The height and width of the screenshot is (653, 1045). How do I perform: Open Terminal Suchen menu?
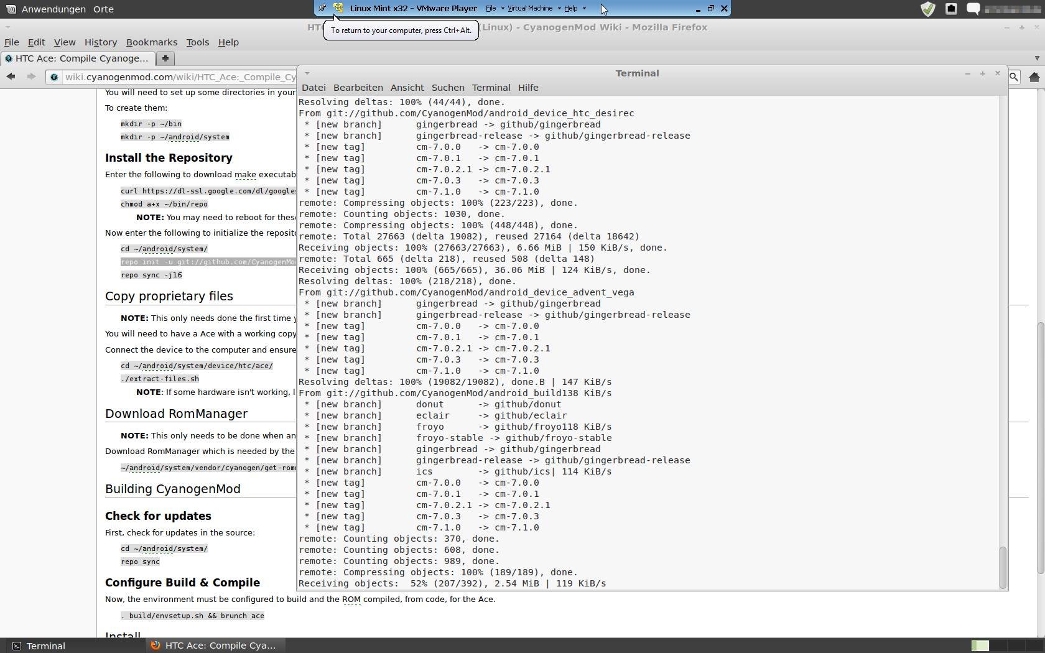pyautogui.click(x=448, y=88)
